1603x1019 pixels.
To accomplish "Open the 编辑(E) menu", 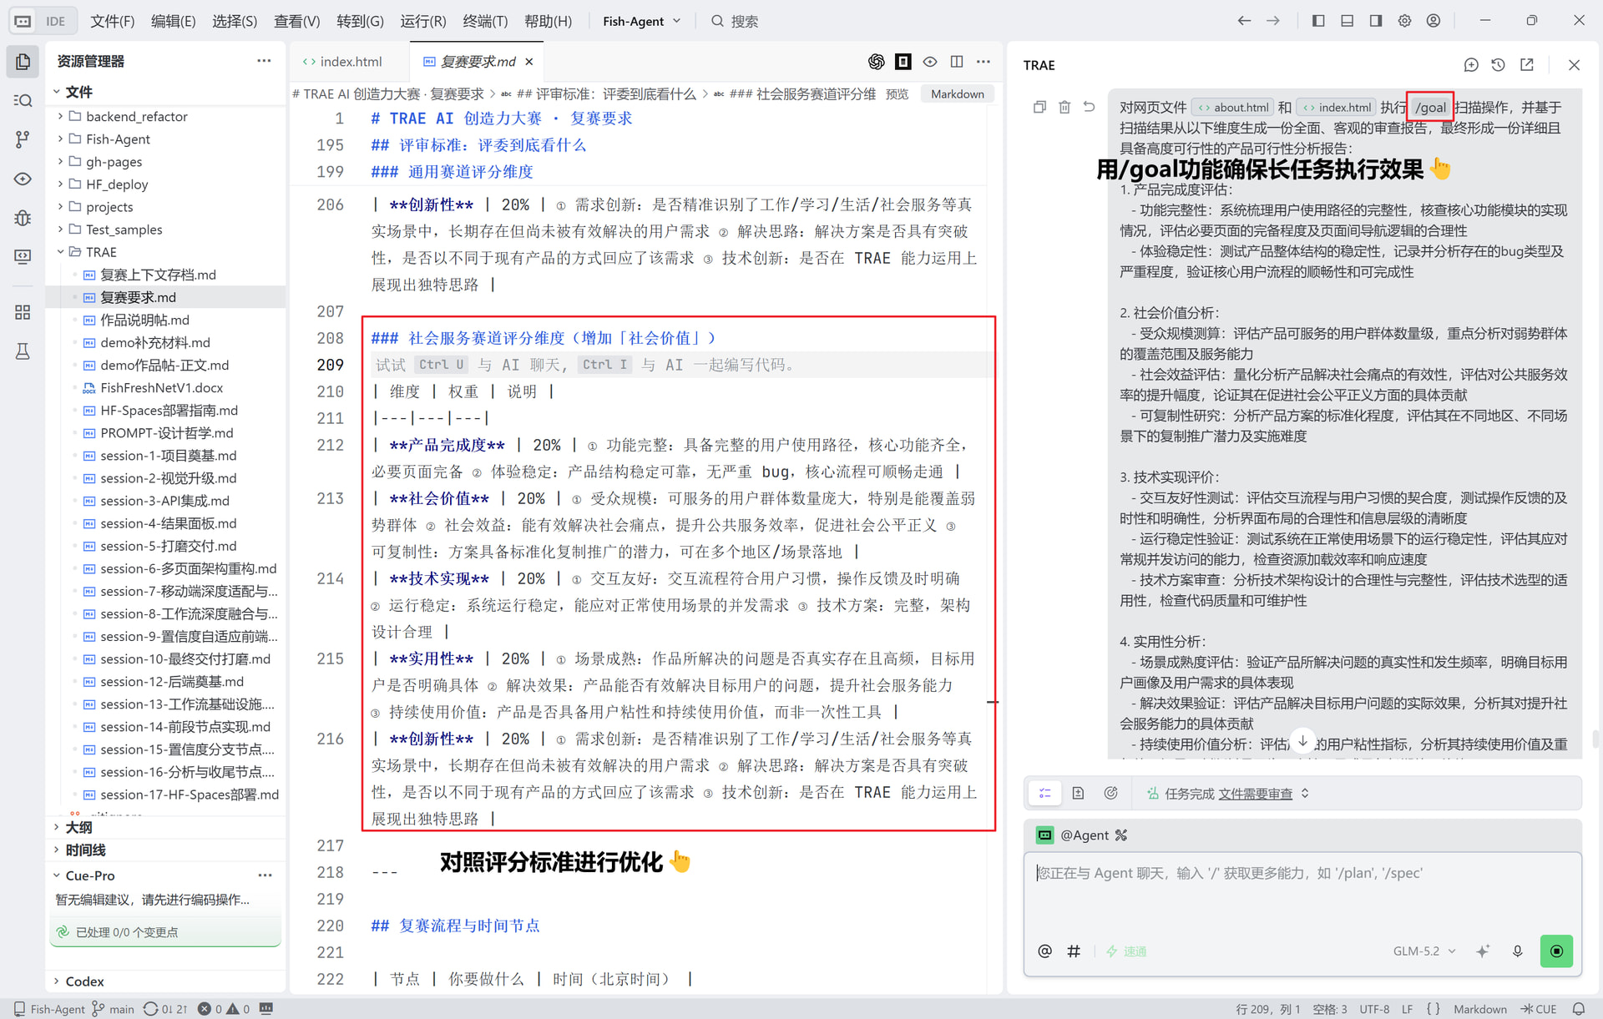I will [173, 21].
